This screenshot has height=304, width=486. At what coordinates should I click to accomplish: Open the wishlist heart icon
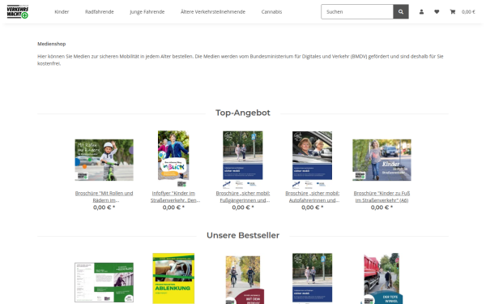(437, 12)
